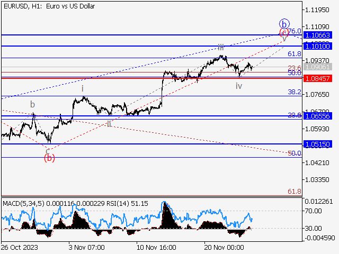Click the 26 Oct 2023 date label

point(20,247)
